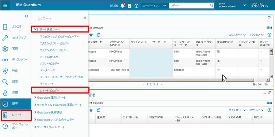Open help icon of the lower report
Screen dimensions: 275x137
click(x=270, y=110)
